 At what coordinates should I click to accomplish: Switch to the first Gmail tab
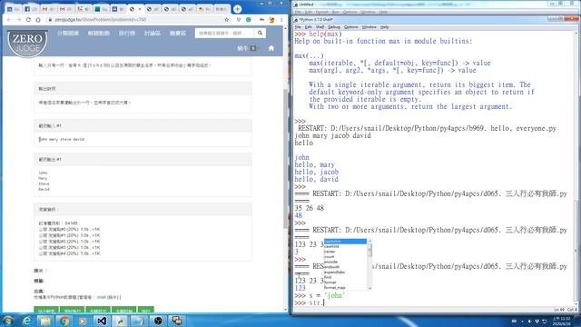pos(48,9)
